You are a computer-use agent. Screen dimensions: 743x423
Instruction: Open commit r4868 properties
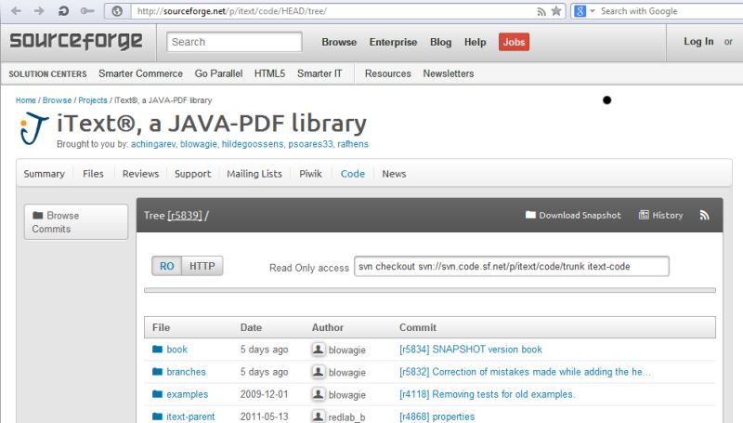point(437,416)
